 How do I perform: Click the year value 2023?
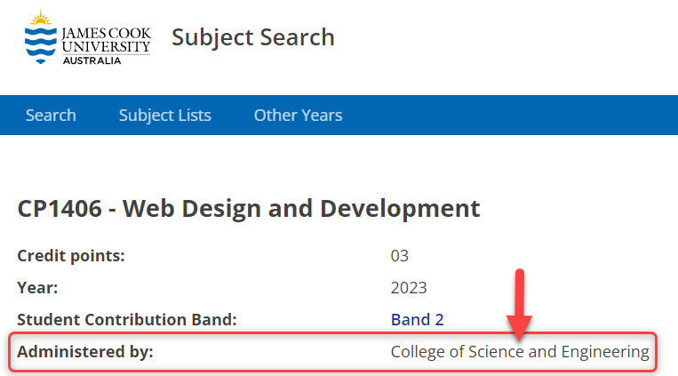[x=409, y=288]
